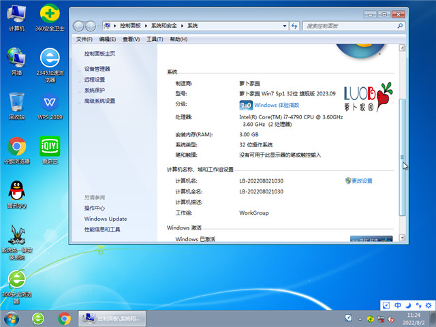Screen dimensions: 436x327
Task: Click the scrollbar up arrow
Action: pos(402,48)
